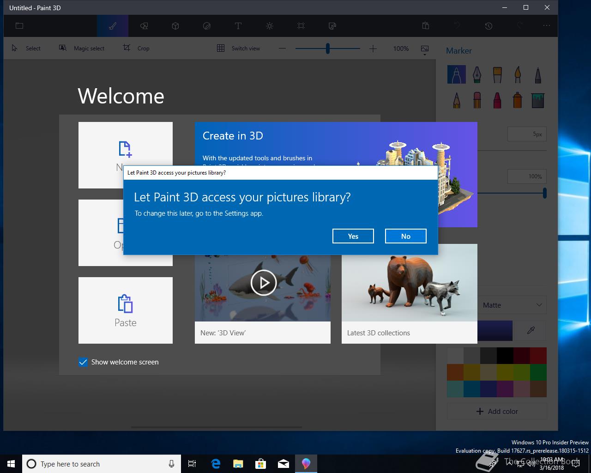
Task: Open Latest 3D collections thumbnail
Action: pos(409,294)
